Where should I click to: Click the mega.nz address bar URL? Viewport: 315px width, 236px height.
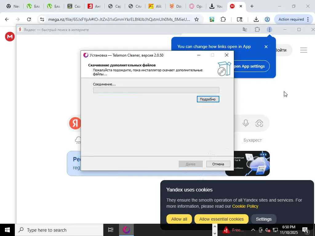(119, 19)
